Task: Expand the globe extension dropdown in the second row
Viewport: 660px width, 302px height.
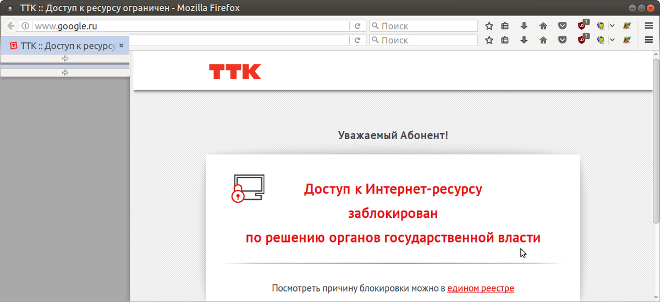Action: (612, 40)
